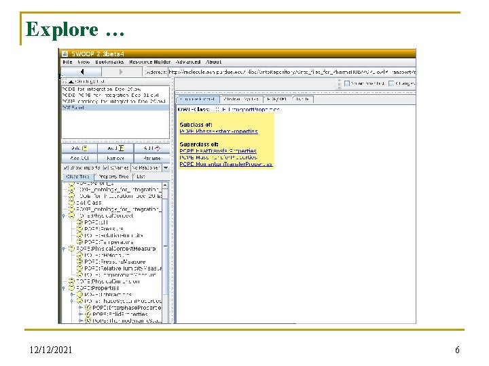Follow the POPE:PhaseSystemProperties subclass link
The image size is (489, 366).
[219, 131]
